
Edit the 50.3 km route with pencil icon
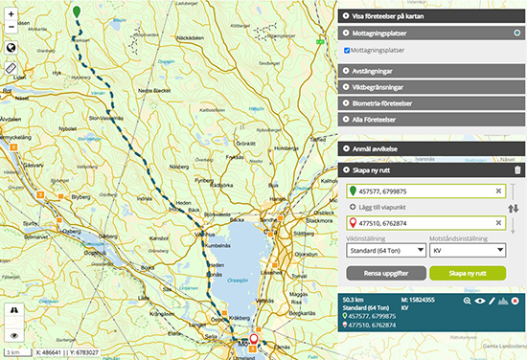(x=492, y=301)
